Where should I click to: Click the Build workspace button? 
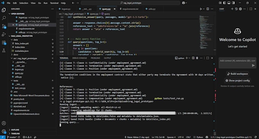click(238, 74)
